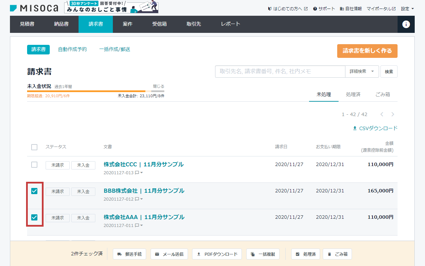The height and width of the screenshot is (266, 425).
Task: Switch to the ごみ箱 tab
Action: (x=383, y=95)
